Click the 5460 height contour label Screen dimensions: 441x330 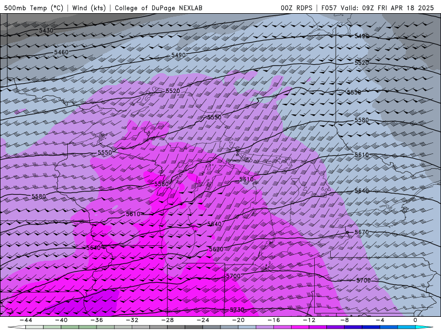61,52
